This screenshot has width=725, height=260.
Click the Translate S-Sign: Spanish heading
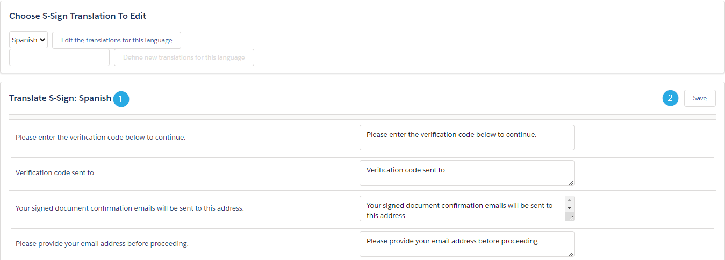click(x=60, y=98)
